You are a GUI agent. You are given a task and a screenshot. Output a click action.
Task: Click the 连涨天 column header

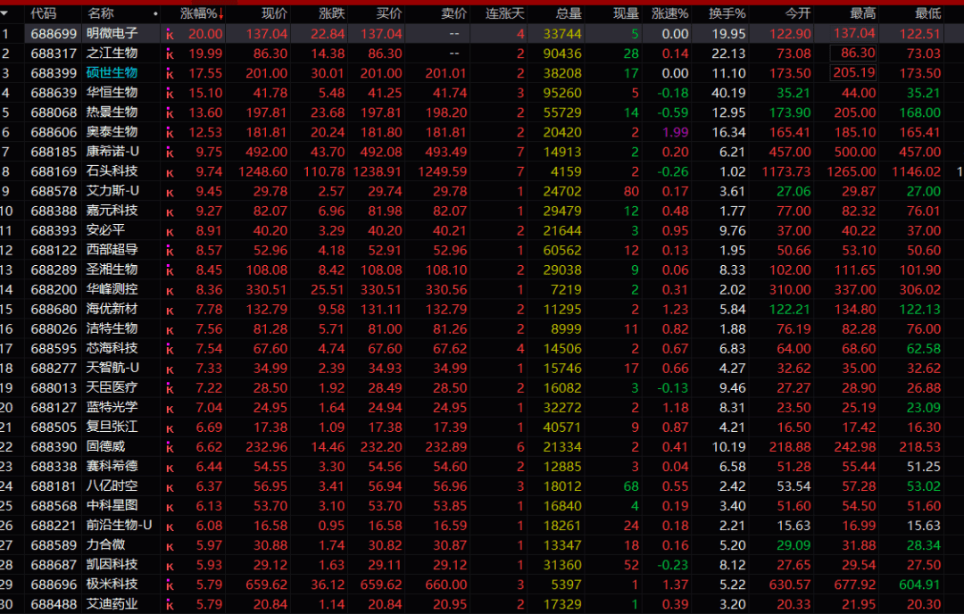(504, 12)
